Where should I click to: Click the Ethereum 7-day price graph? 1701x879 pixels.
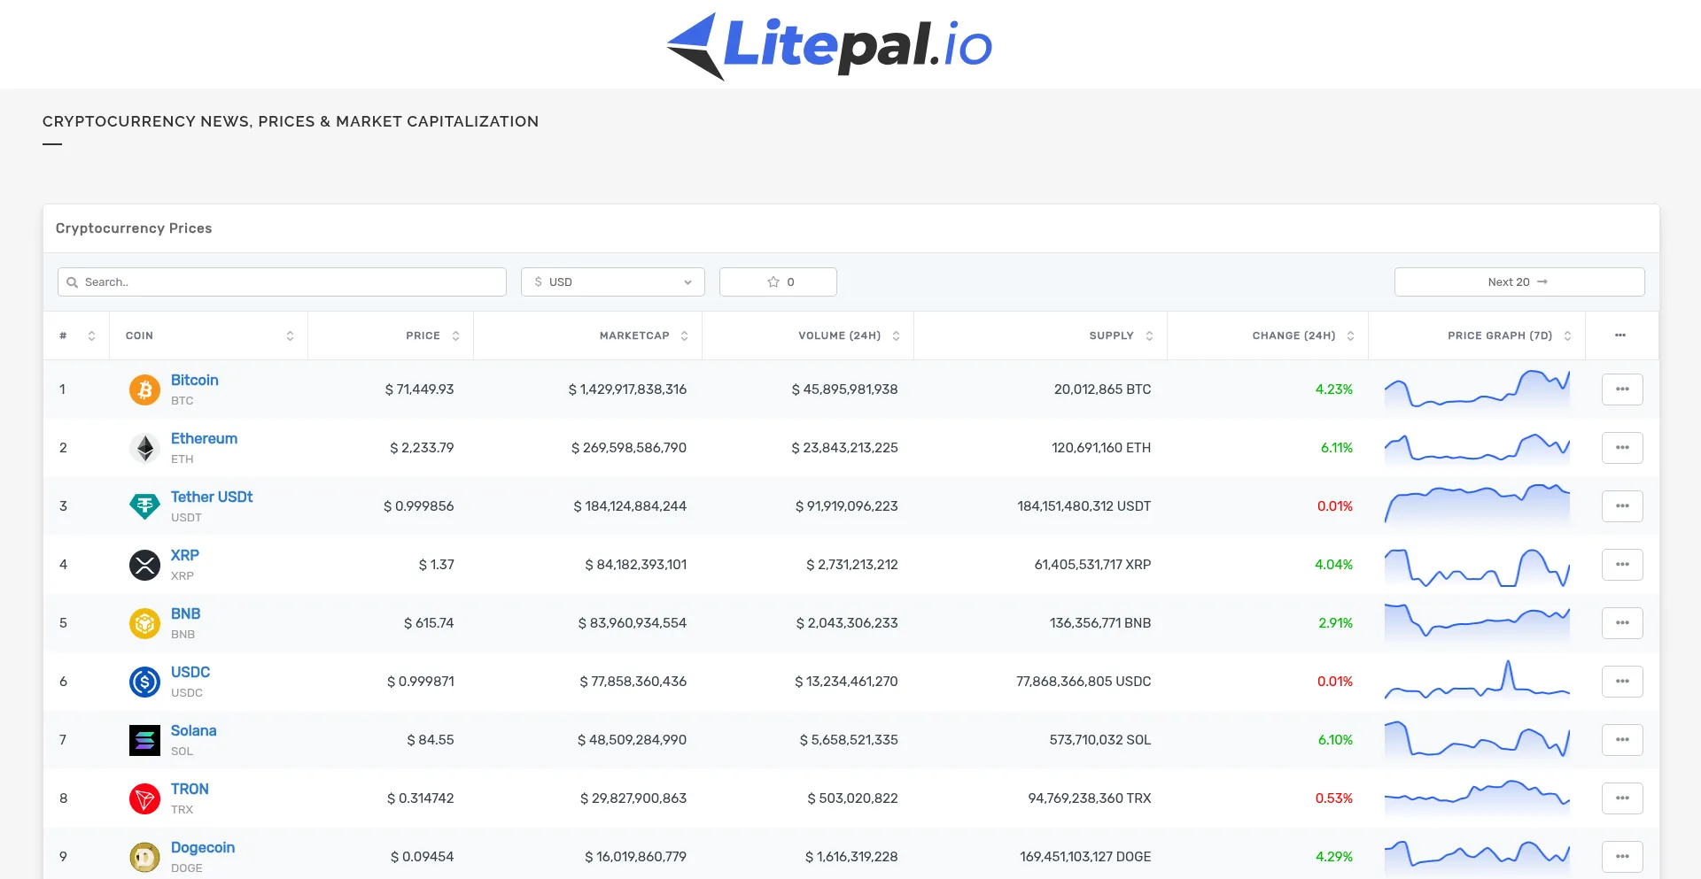pos(1477,448)
